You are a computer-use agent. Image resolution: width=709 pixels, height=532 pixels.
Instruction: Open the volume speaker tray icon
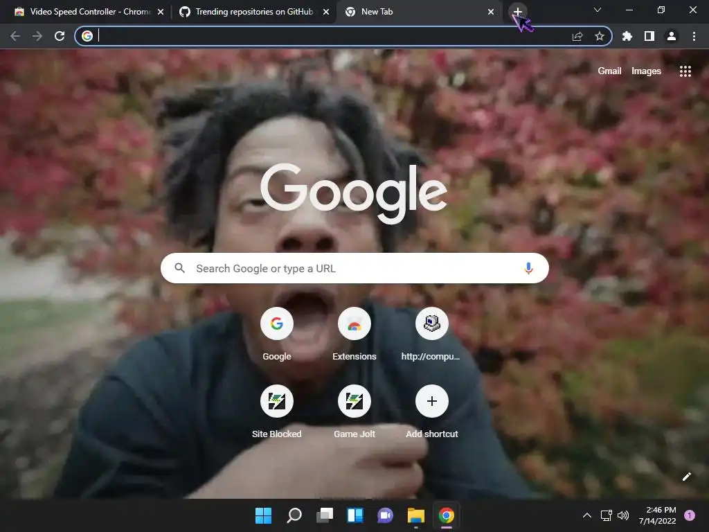(623, 515)
